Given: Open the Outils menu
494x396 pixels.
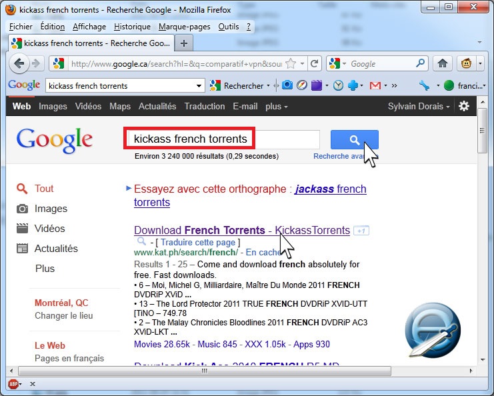Looking at the screenshot, I should pos(229,27).
